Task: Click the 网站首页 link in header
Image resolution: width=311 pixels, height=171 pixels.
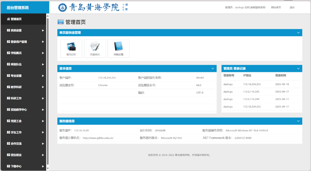Action: 276,7
